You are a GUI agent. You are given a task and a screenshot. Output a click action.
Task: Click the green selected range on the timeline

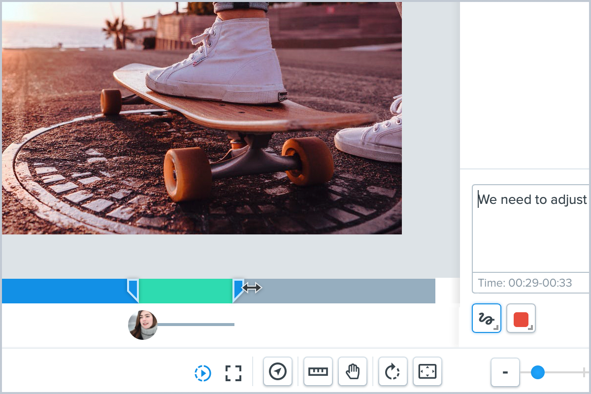pyautogui.click(x=185, y=291)
